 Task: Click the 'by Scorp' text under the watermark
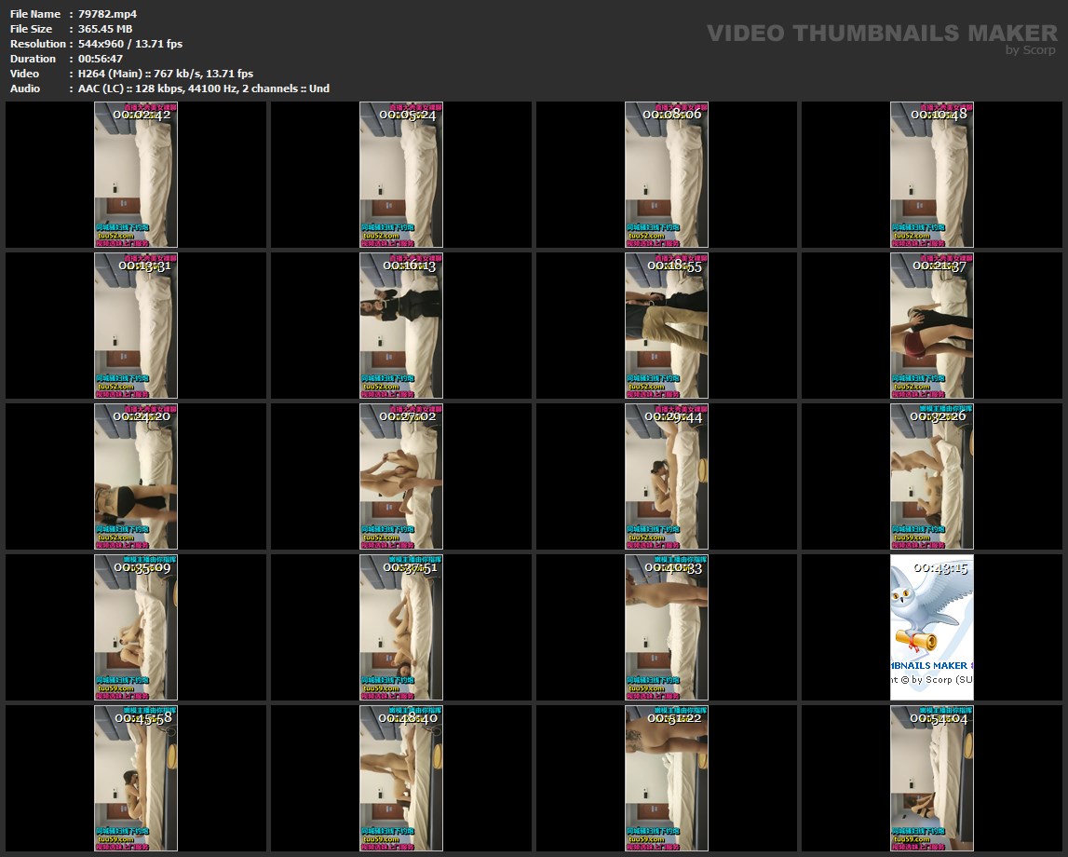1030,50
